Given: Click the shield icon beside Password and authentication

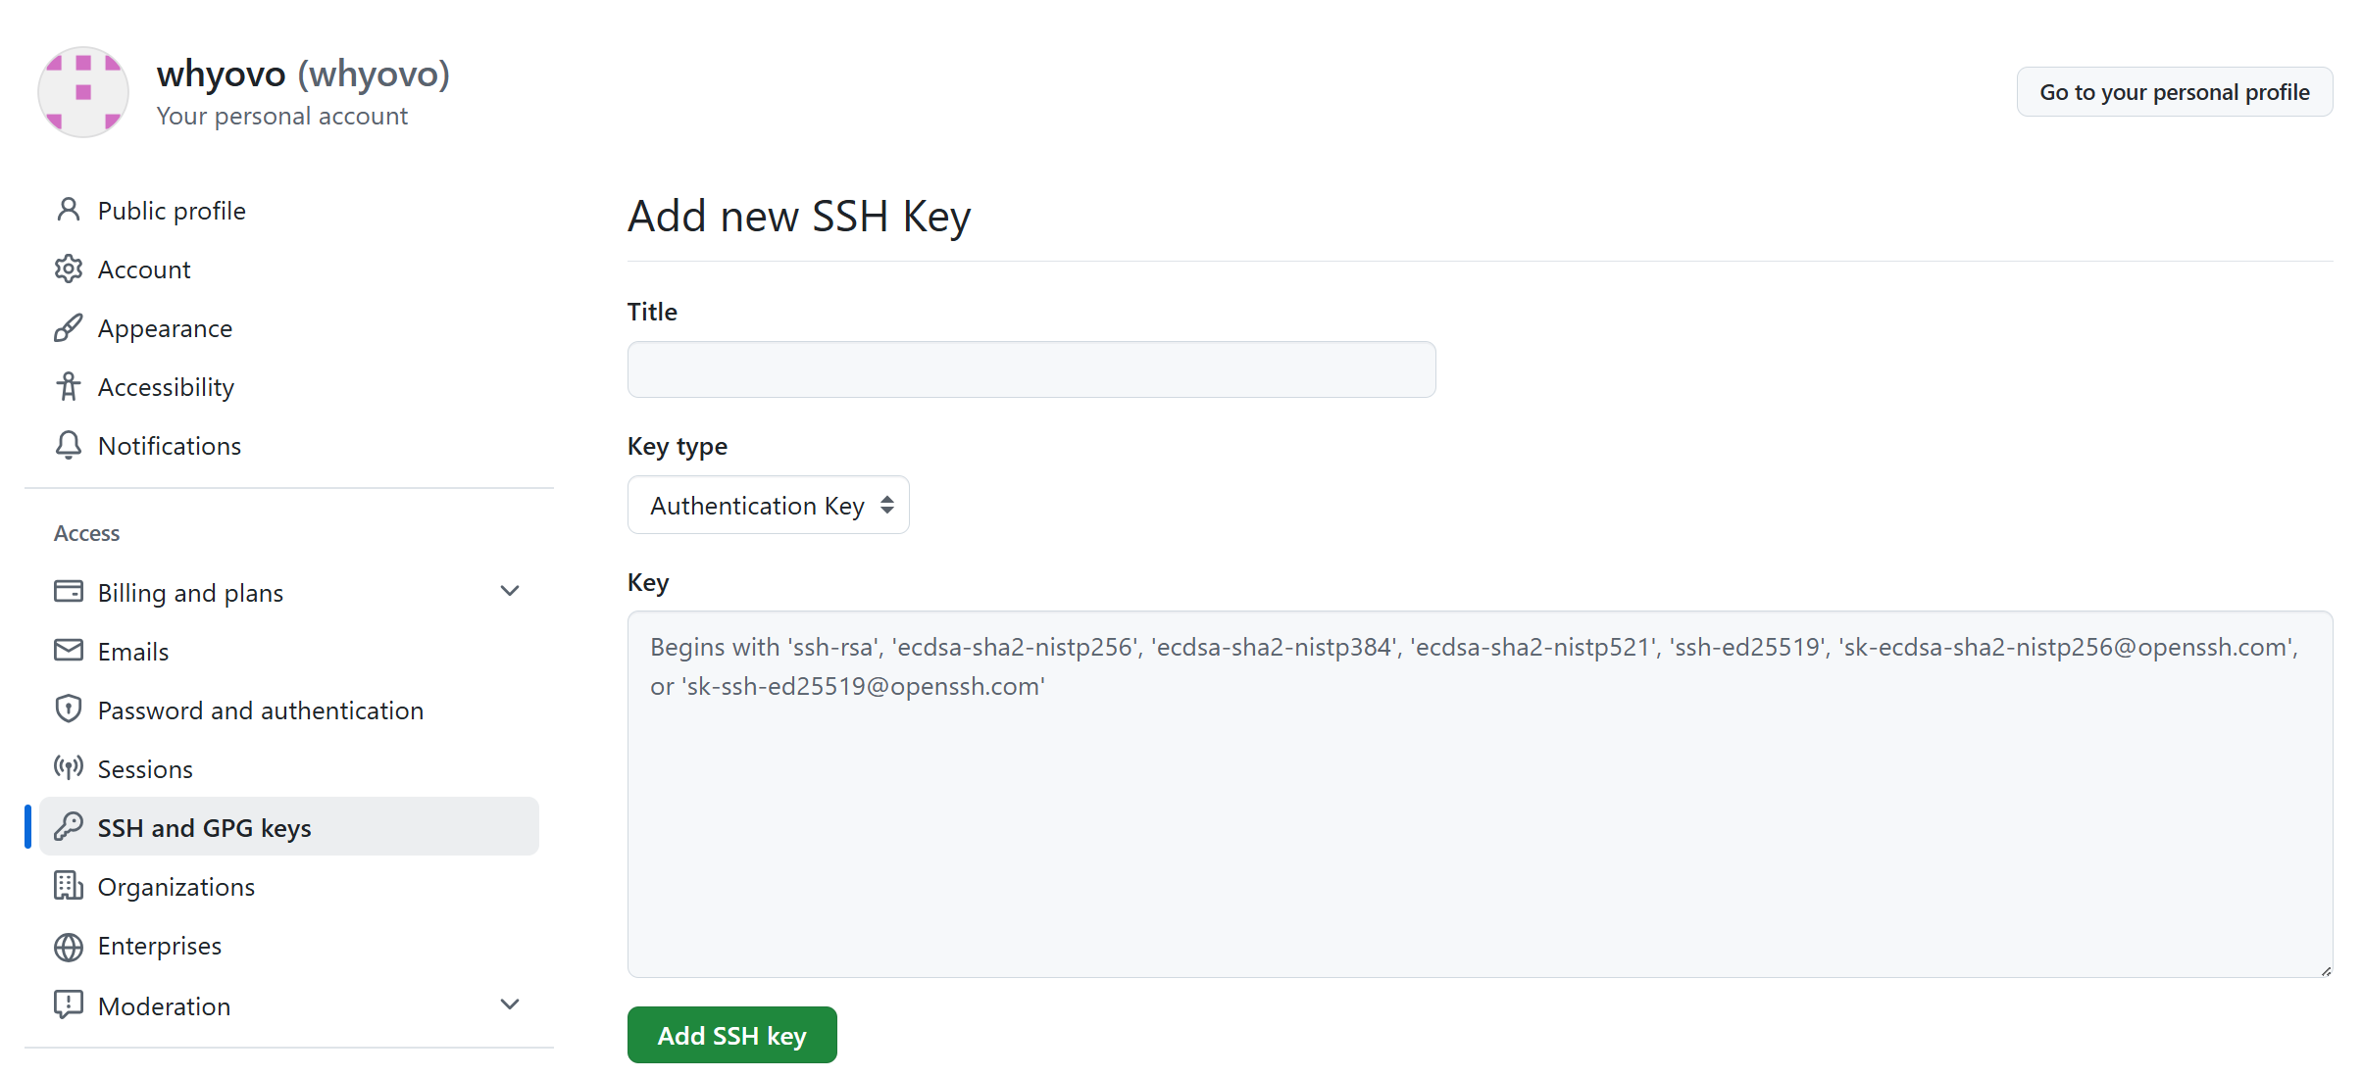Looking at the screenshot, I should 69,709.
